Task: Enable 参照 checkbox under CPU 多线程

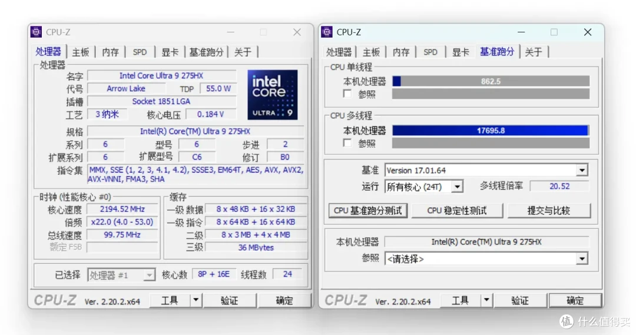Action: click(347, 142)
